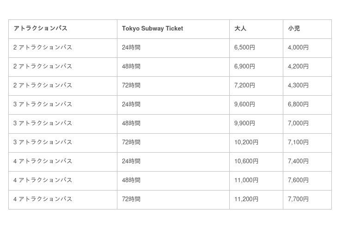Select the 大人 column header

click(x=240, y=29)
